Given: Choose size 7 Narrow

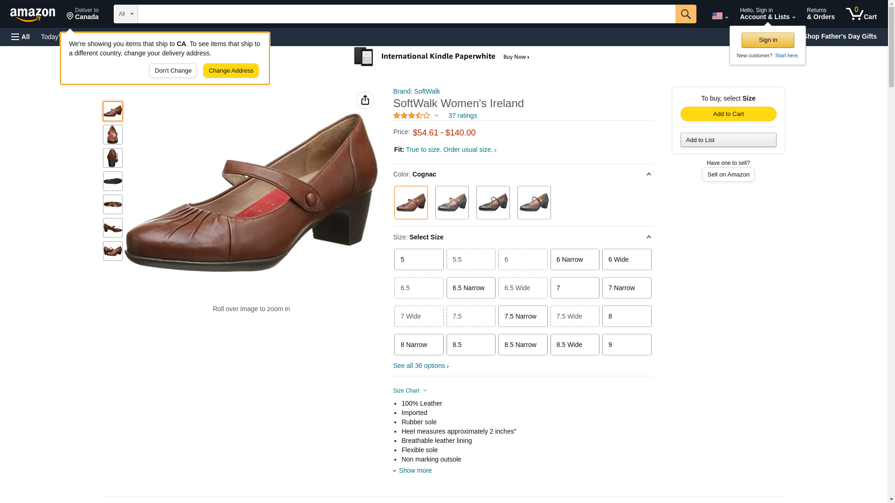Looking at the screenshot, I should pos(626,288).
